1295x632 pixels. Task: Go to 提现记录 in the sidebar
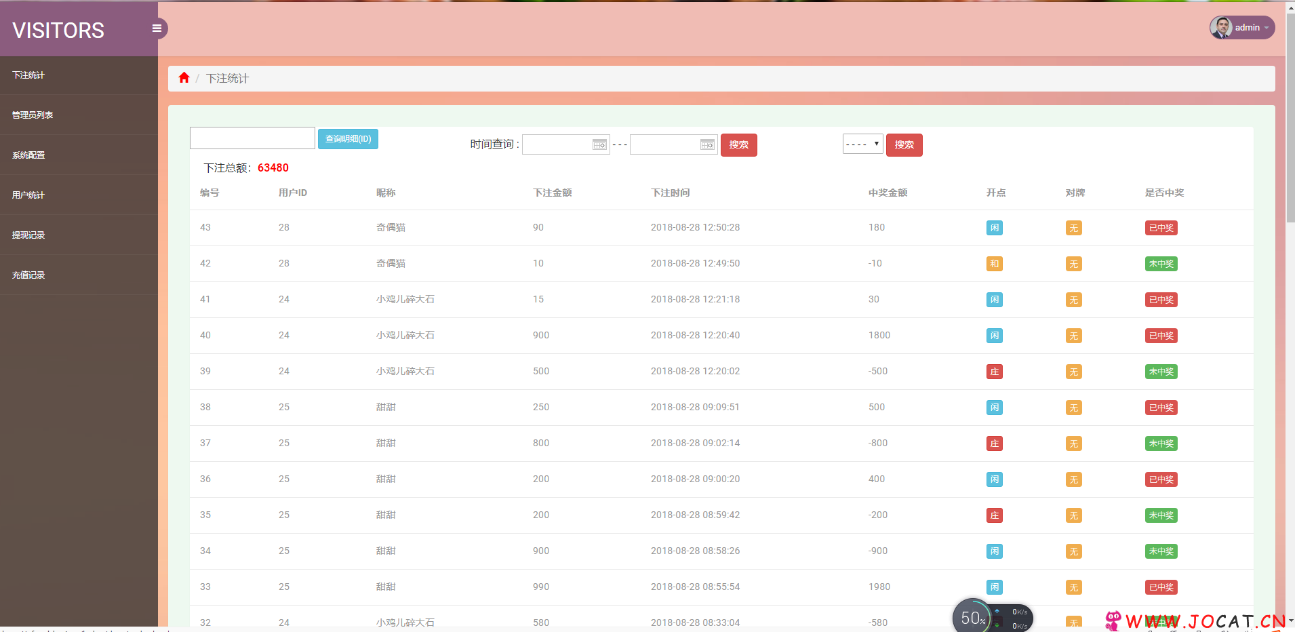pyautogui.click(x=28, y=235)
